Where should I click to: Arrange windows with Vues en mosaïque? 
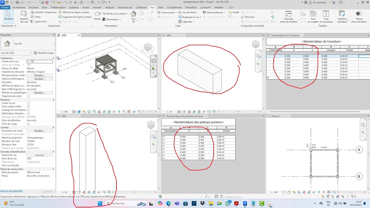click(x=326, y=17)
